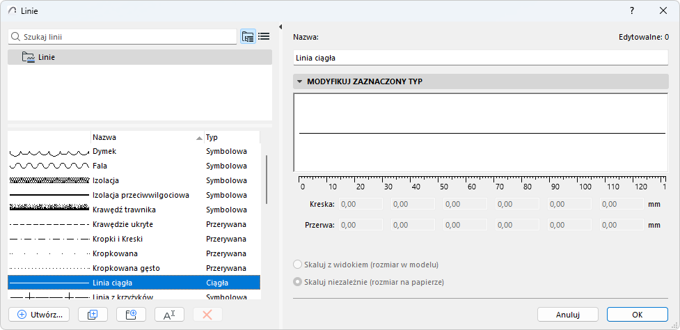Click the Szukaj linii search field
Viewport: 680px width, 330px height.
click(x=122, y=37)
